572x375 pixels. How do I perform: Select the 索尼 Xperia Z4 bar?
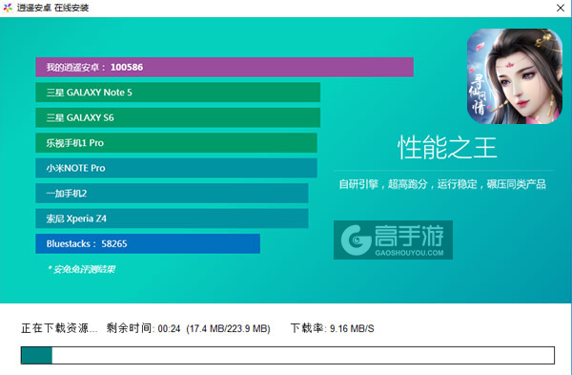172,219
